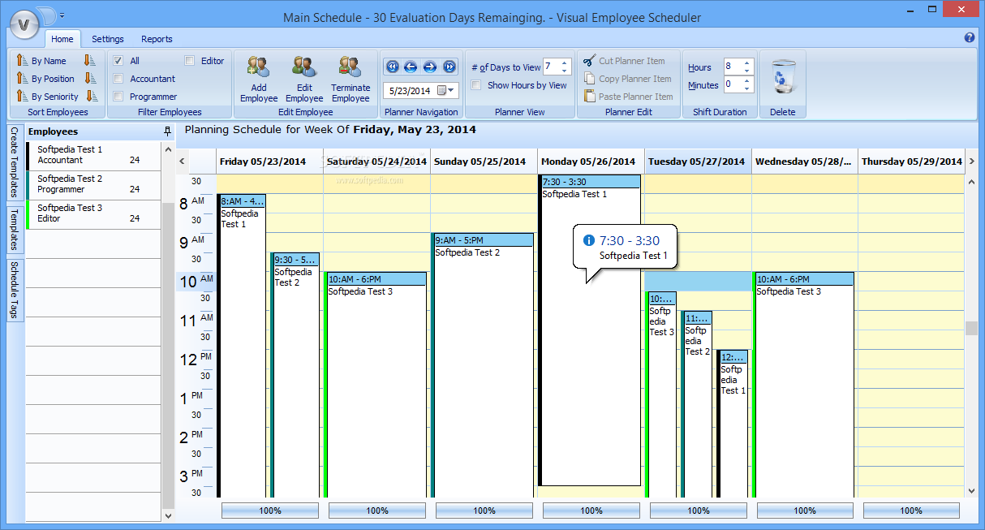The width and height of the screenshot is (985, 530).
Task: Increase the number of Days to View
Action: [566, 63]
